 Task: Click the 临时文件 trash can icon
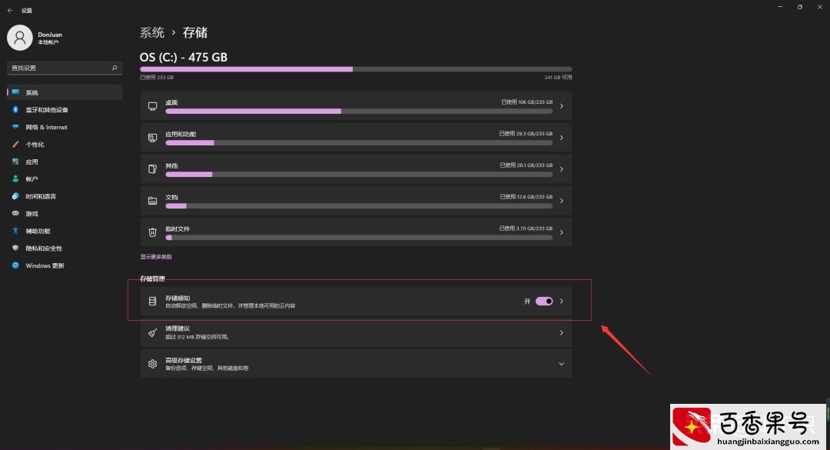coord(152,232)
